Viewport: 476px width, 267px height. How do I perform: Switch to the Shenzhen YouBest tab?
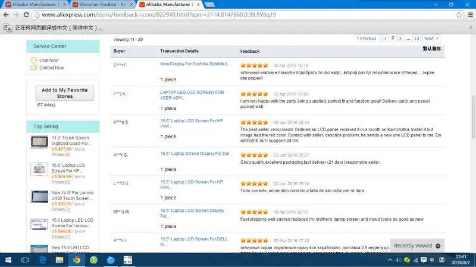click(103, 5)
